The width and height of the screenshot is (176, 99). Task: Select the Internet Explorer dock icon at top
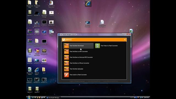coord(88,3)
